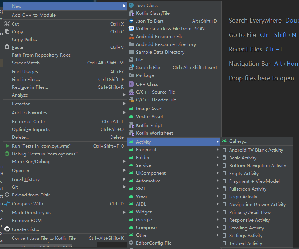The image size is (299, 249).
Task: Select Remove BOM entry
Action: pos(65,221)
